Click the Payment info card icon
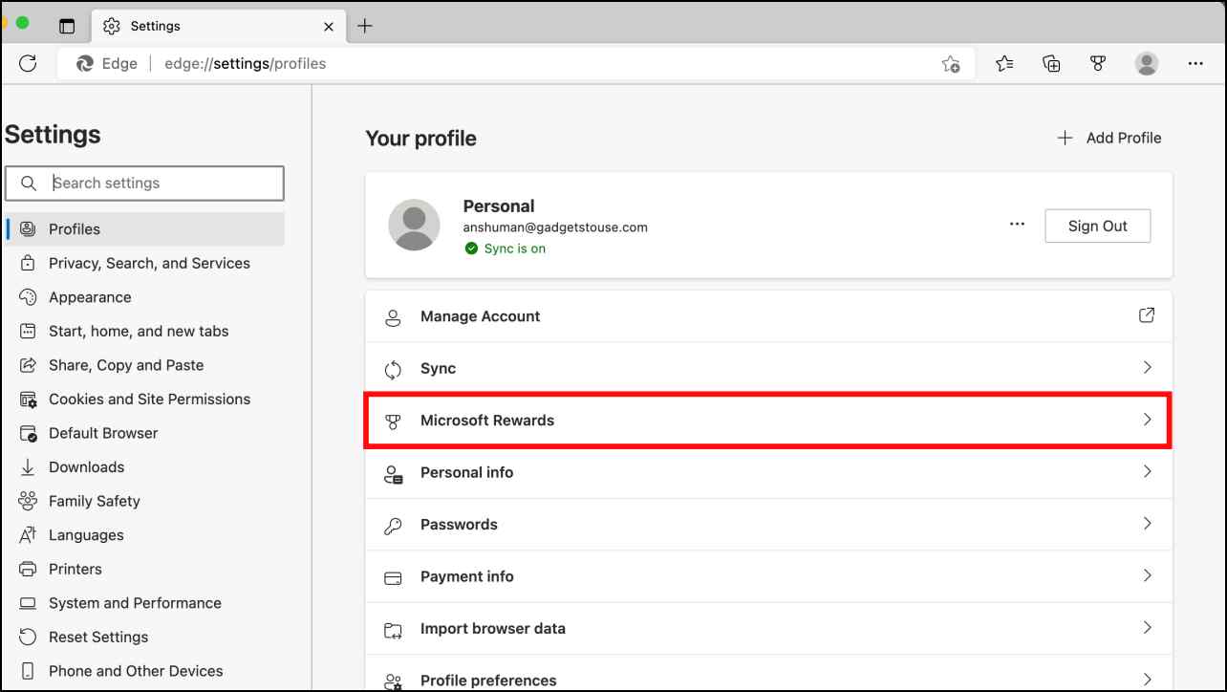 (x=393, y=577)
